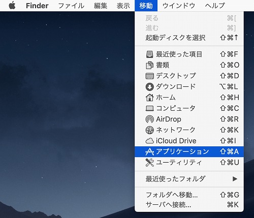
Task: Select コンピュータ menu item
Action: tap(189, 108)
